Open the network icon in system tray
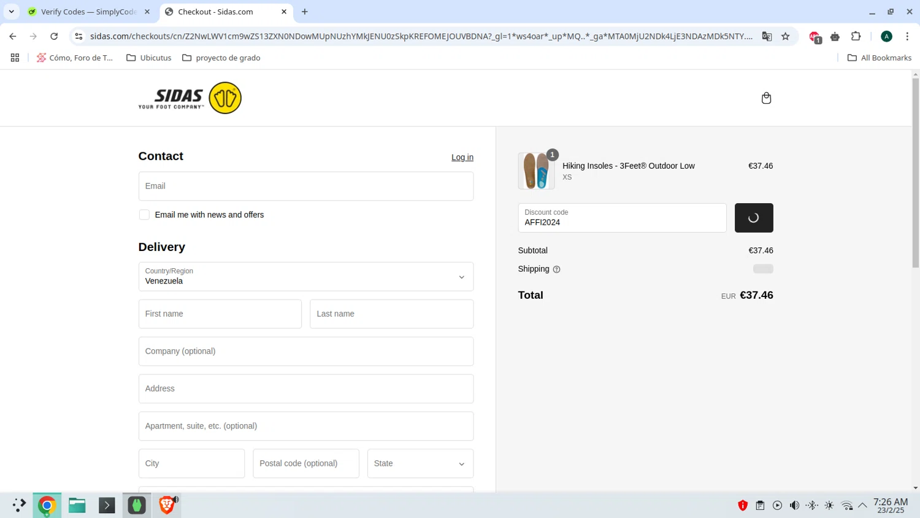This screenshot has height=518, width=920. 847,506
